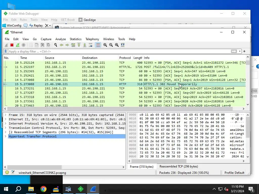Open the Analyze menu
Image resolution: width=259 pixels, height=194 pixels.
click(x=61, y=39)
